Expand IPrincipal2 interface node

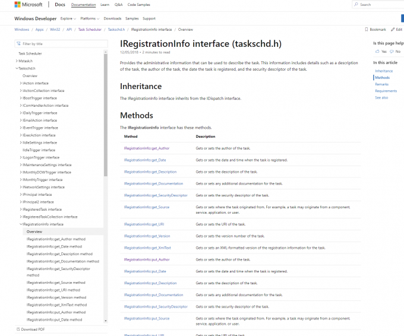tap(21, 202)
